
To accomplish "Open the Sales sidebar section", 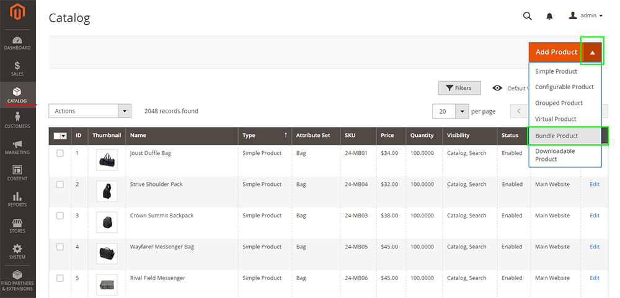I will (17, 69).
